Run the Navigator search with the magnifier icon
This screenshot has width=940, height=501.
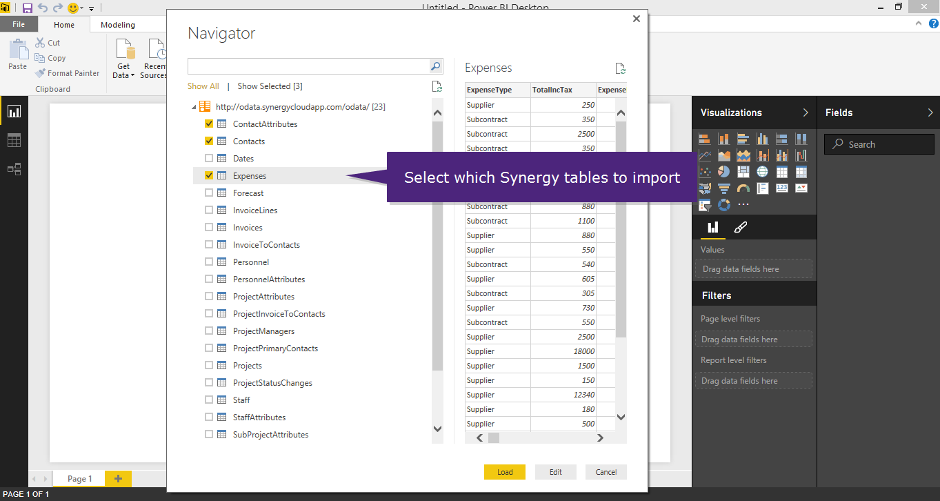pos(435,66)
